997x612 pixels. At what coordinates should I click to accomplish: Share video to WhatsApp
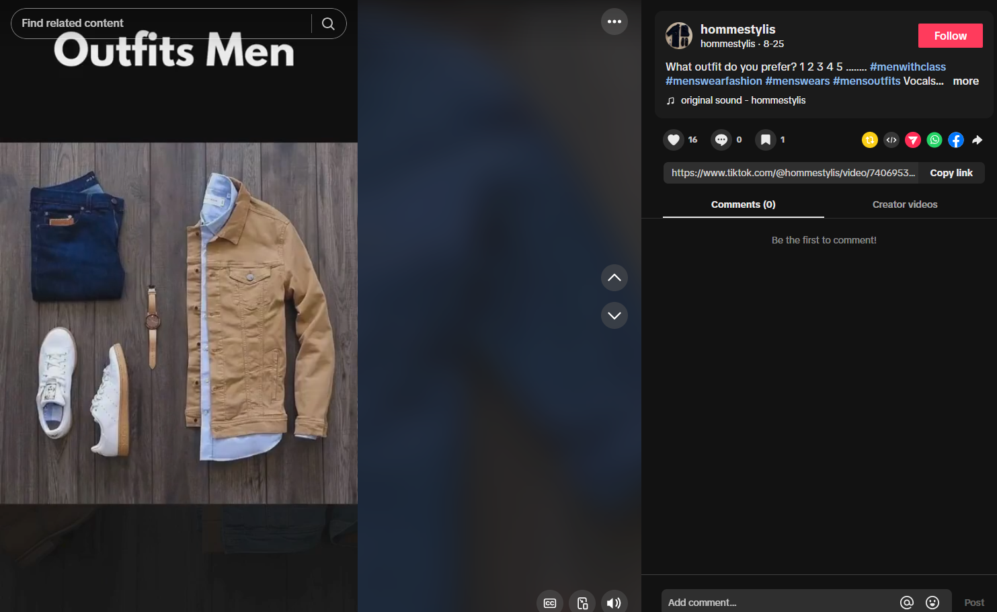click(934, 140)
